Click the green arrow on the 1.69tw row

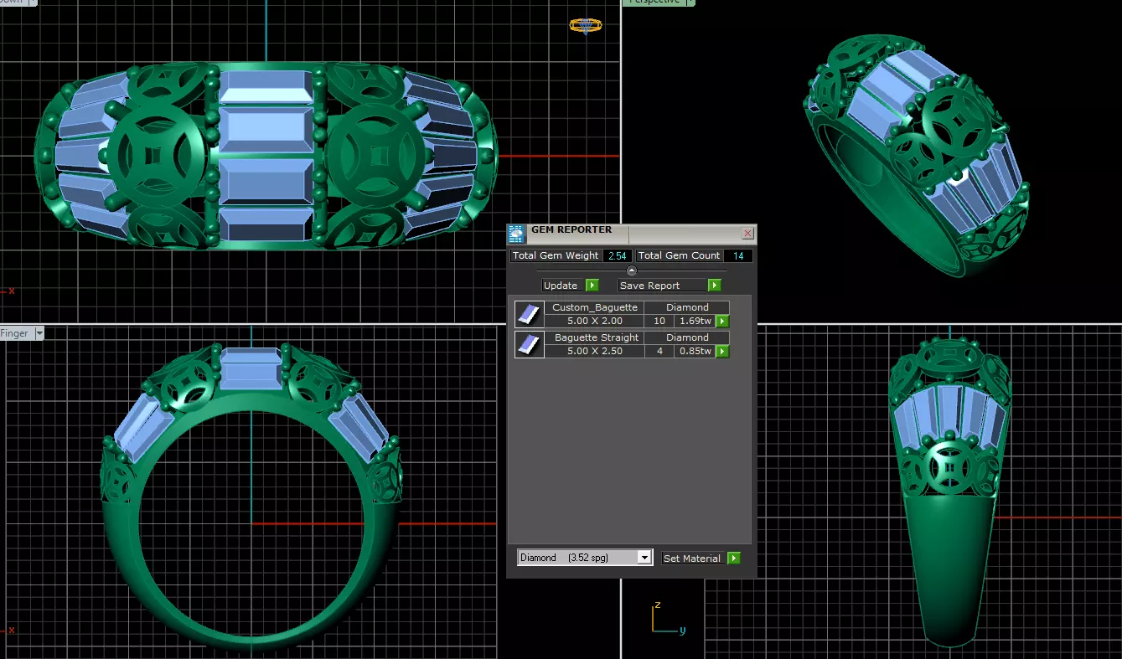(721, 321)
